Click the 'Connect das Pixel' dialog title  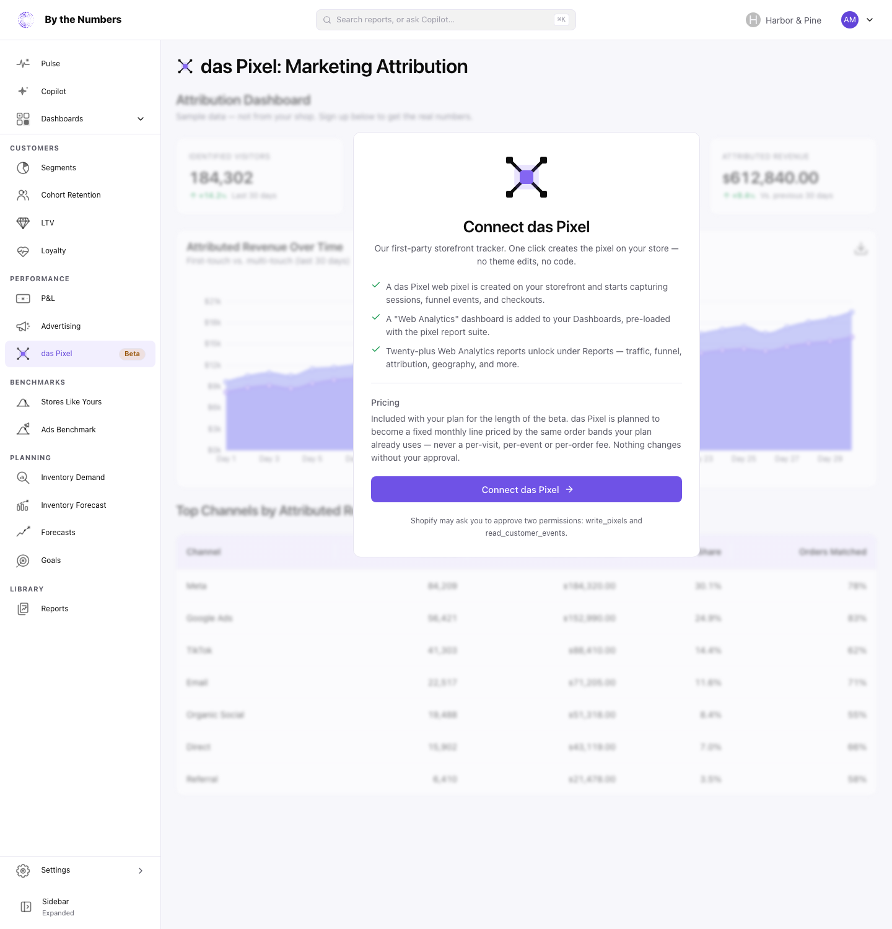tap(527, 227)
